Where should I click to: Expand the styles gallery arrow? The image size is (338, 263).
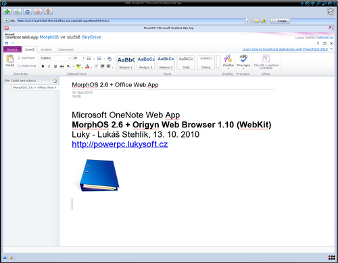point(218,63)
